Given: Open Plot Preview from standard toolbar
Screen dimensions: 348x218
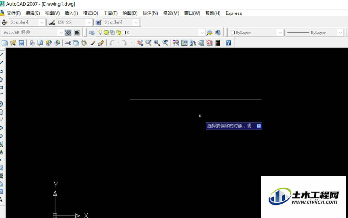Looking at the screenshot, I should click(x=40, y=42).
